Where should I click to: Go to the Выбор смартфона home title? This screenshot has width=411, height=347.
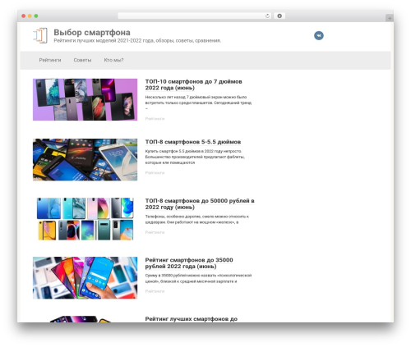pos(92,32)
